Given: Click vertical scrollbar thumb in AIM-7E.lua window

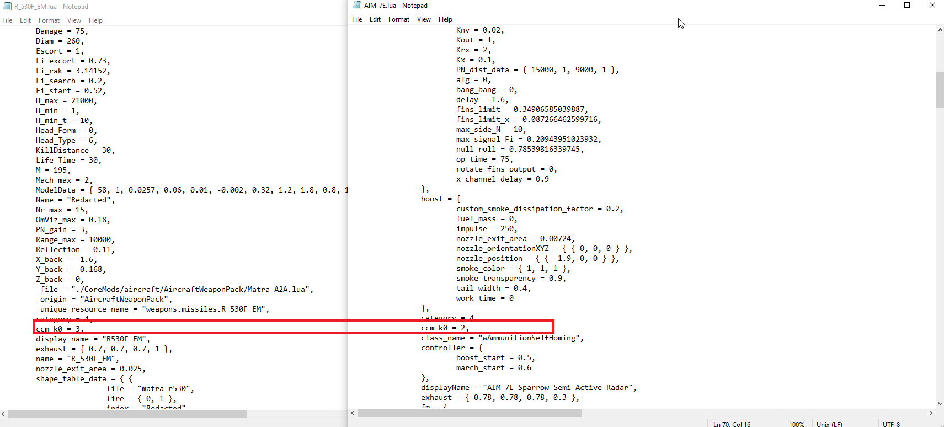Looking at the screenshot, I should click(940, 90).
